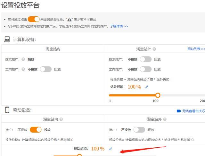
Task: Click the 站外折扣 slider handle
Action: click(x=158, y=95)
